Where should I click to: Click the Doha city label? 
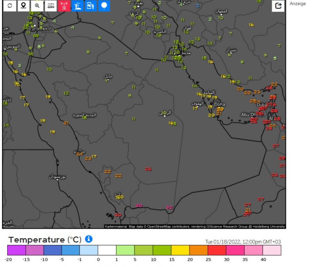click(219, 104)
